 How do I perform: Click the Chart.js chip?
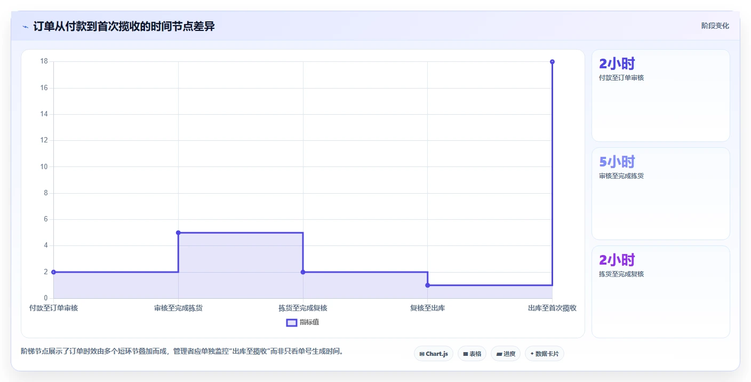[434, 354]
